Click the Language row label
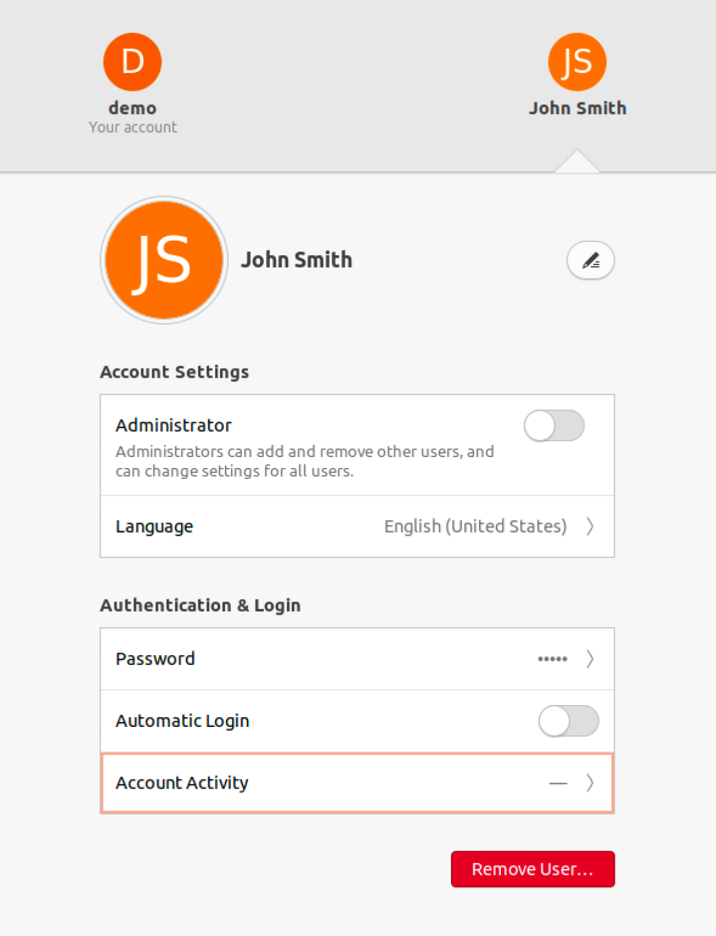 [x=154, y=526]
